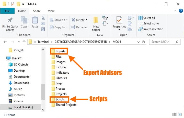Expand the Delete dropdown arrow

click(86, 20)
